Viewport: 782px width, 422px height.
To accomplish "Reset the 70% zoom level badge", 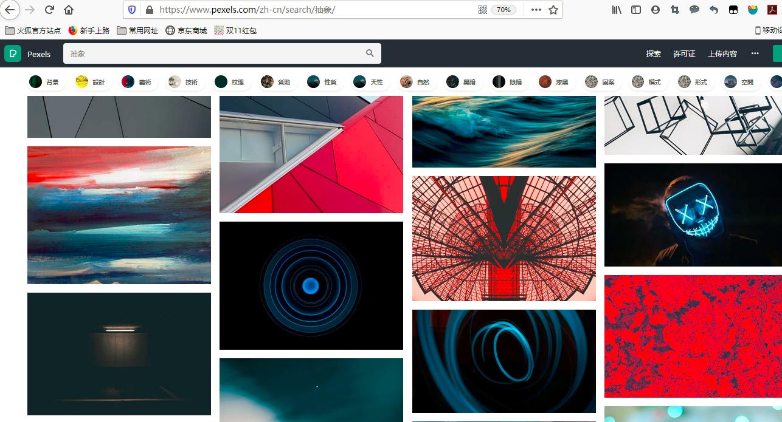I will pos(504,10).
